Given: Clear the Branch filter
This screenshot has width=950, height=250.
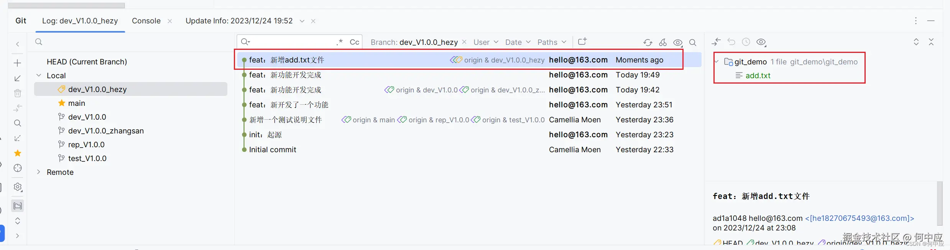Looking at the screenshot, I should 464,42.
